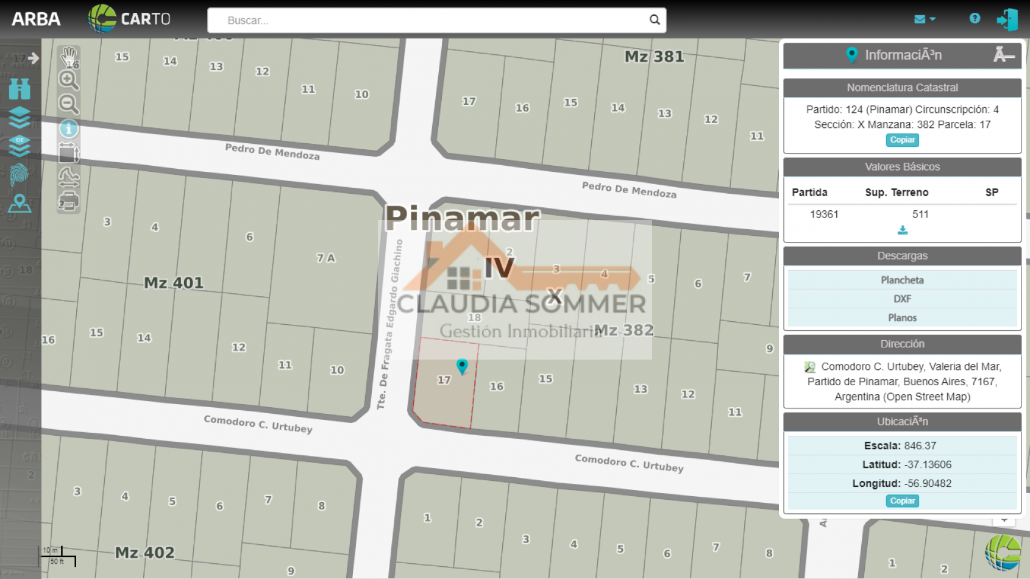Viewport: 1030px width, 579px height.
Task: Click the Nomenclatura Catastral header
Action: pyautogui.click(x=903, y=88)
